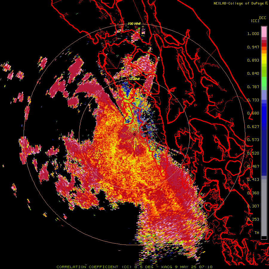Click the 0.627 legend value
Screen dimensions: 269x269
(253, 127)
